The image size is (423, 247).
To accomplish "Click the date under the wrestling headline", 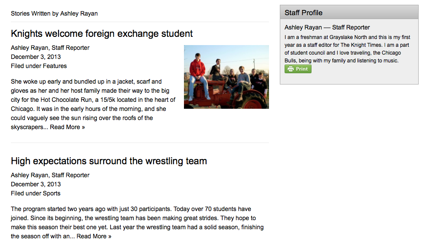I will point(36,184).
